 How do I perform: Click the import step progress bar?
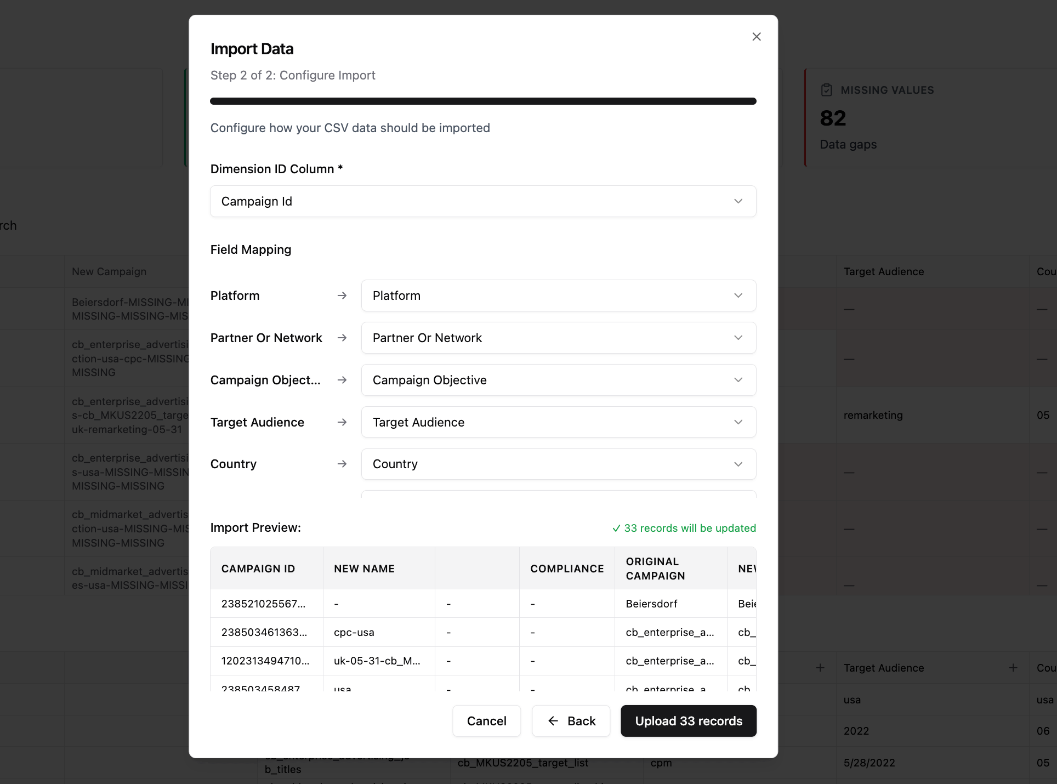482,101
